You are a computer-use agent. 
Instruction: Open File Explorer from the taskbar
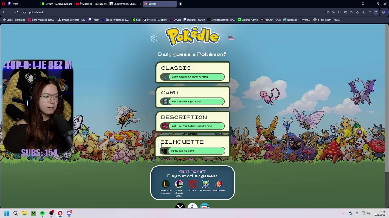(x=24, y=213)
